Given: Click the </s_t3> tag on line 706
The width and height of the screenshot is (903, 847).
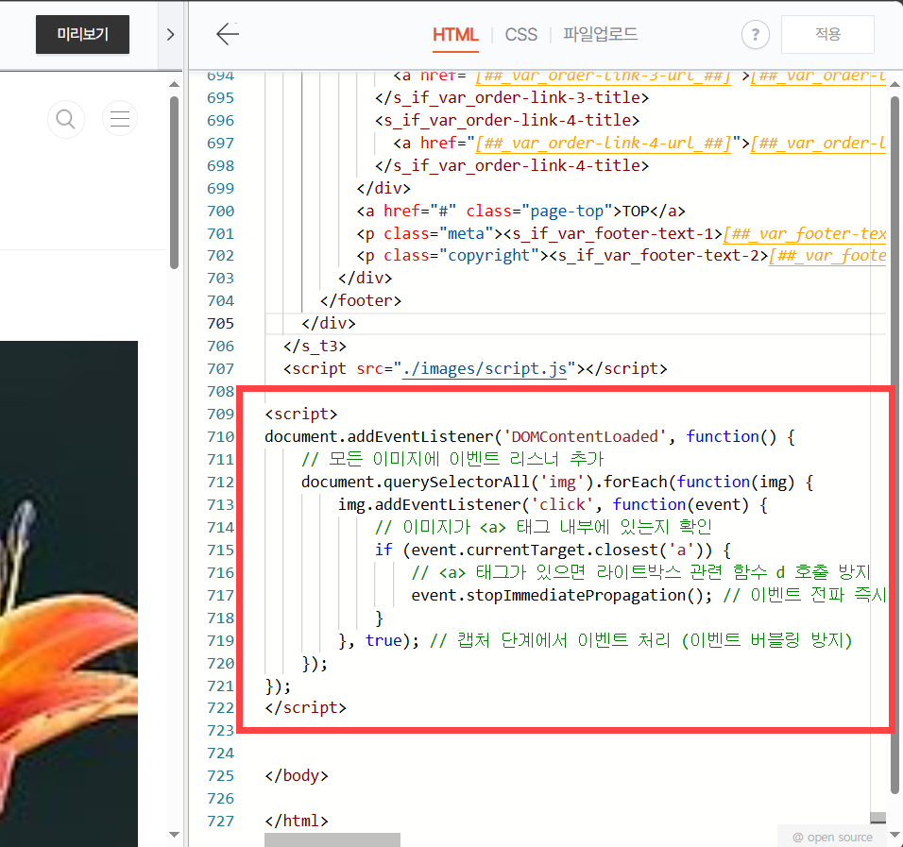Looking at the screenshot, I should click(315, 346).
